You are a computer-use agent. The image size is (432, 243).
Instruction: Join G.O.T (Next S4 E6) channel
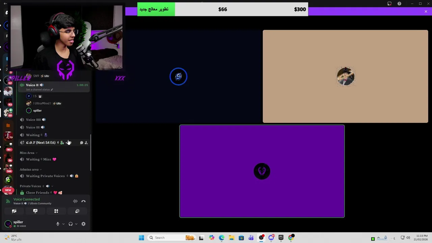[54, 142]
